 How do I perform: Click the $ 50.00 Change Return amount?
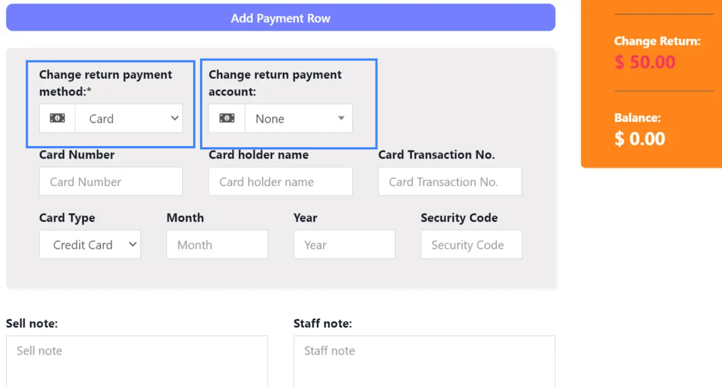(645, 62)
